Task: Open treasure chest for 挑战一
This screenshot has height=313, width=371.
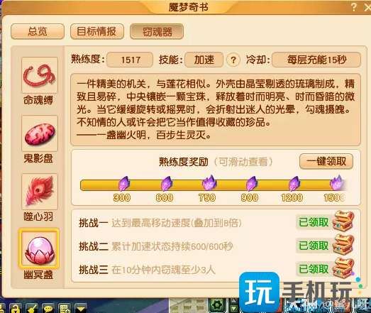Action: tap(343, 221)
